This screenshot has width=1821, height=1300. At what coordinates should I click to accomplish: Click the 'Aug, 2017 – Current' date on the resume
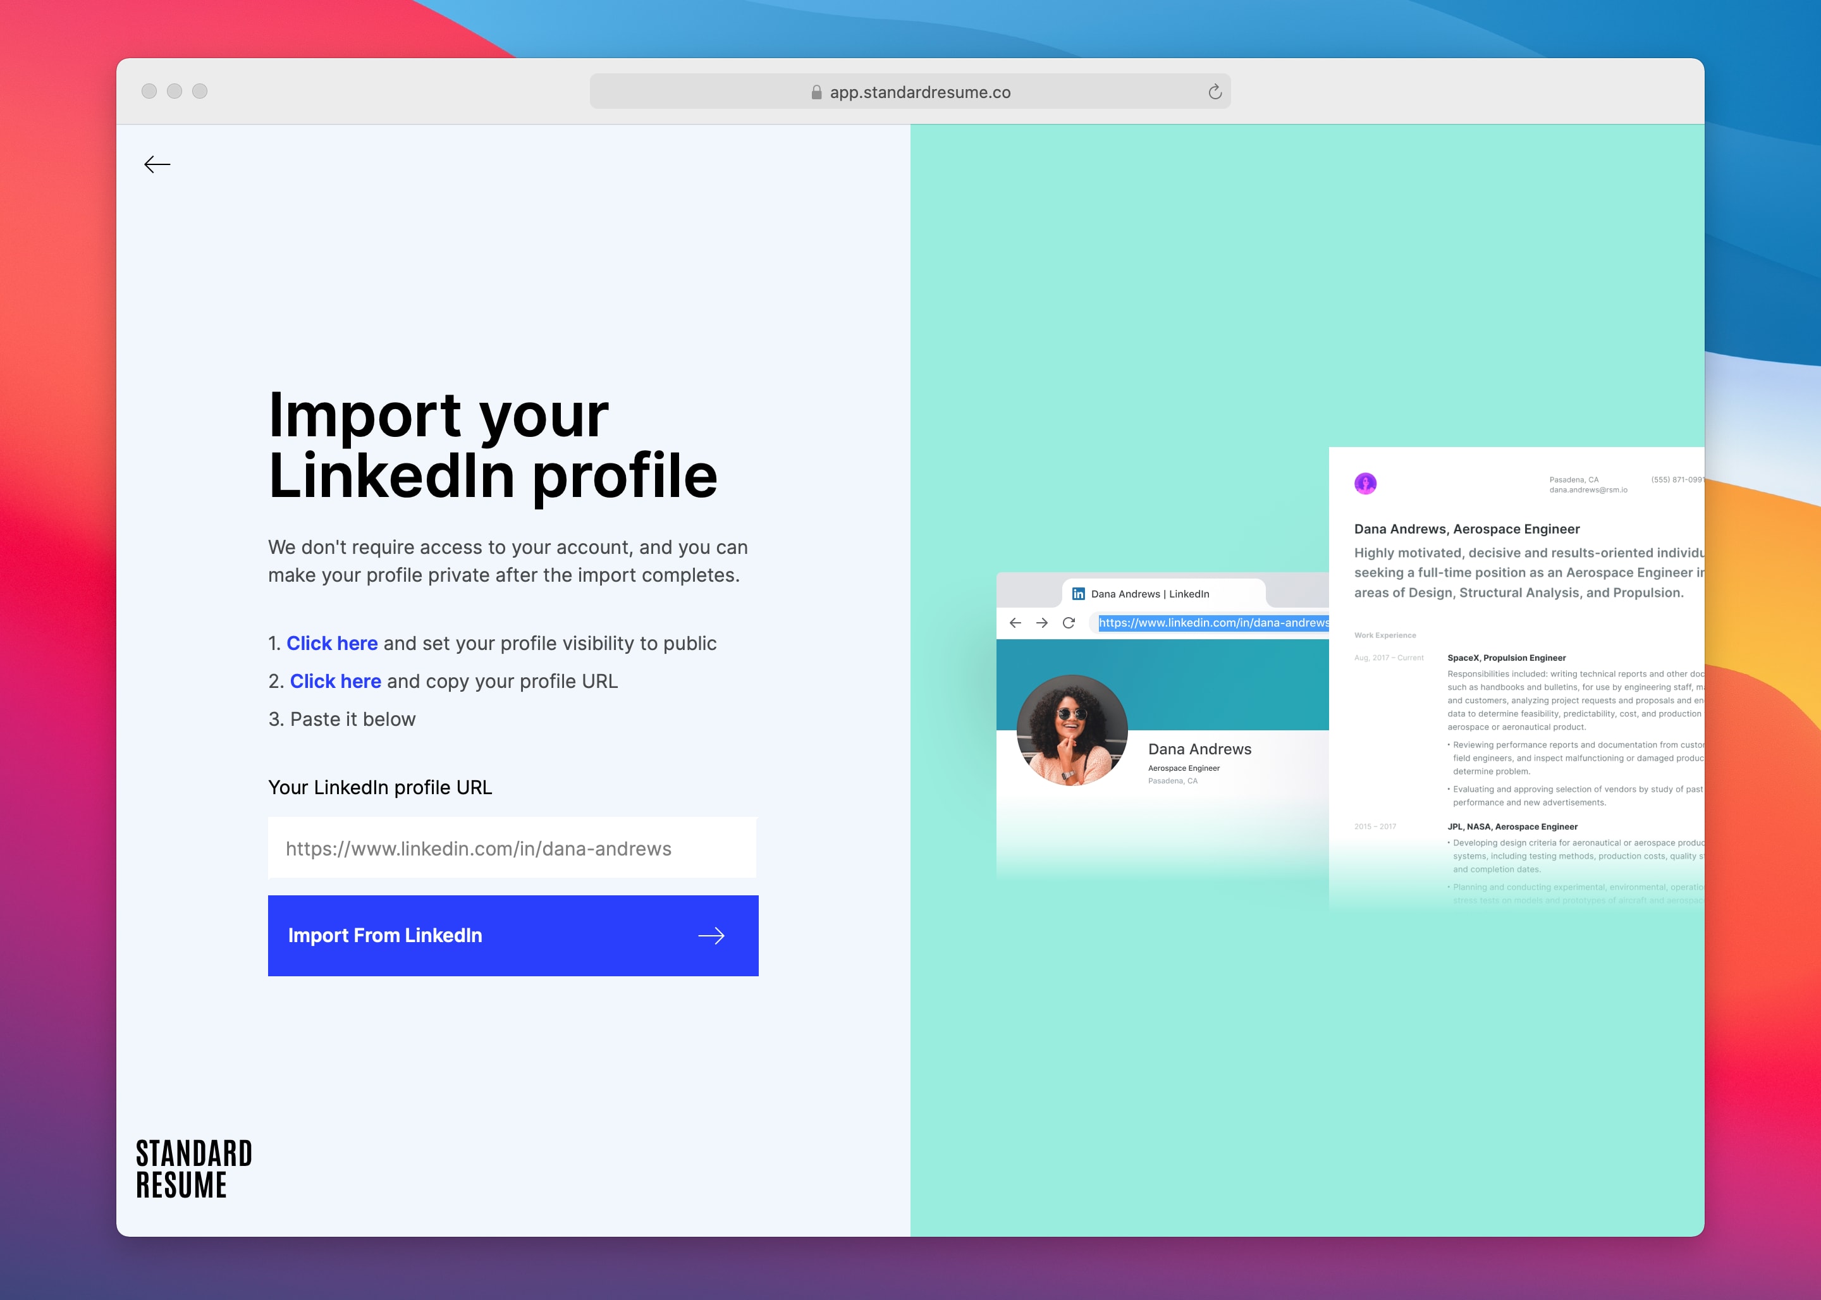(x=1389, y=658)
